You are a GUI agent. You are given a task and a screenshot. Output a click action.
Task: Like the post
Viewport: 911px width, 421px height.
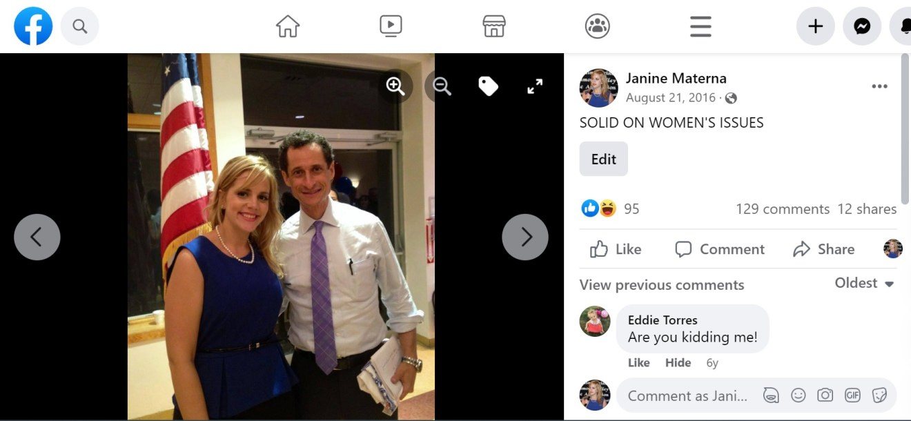pos(616,249)
